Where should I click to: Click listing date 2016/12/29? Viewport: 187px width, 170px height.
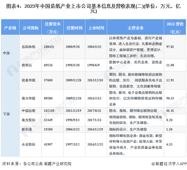tap(95, 129)
